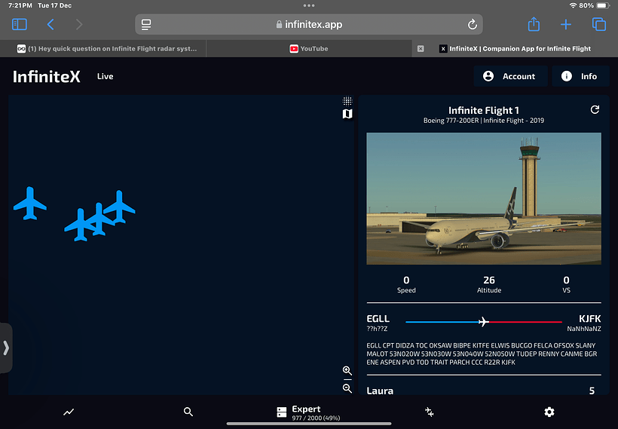This screenshot has width=618, height=429.
Task: Show the Safari tab overview
Action: click(599, 24)
